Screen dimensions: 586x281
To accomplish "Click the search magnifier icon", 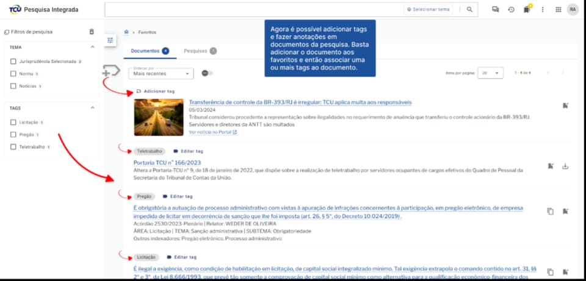I will pyautogui.click(x=469, y=9).
